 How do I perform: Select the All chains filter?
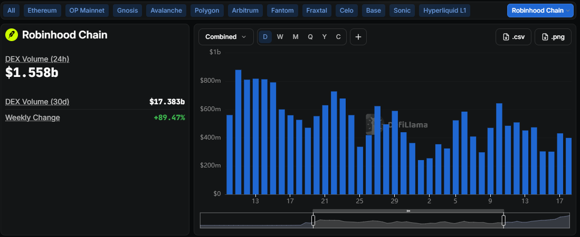pyautogui.click(x=11, y=11)
